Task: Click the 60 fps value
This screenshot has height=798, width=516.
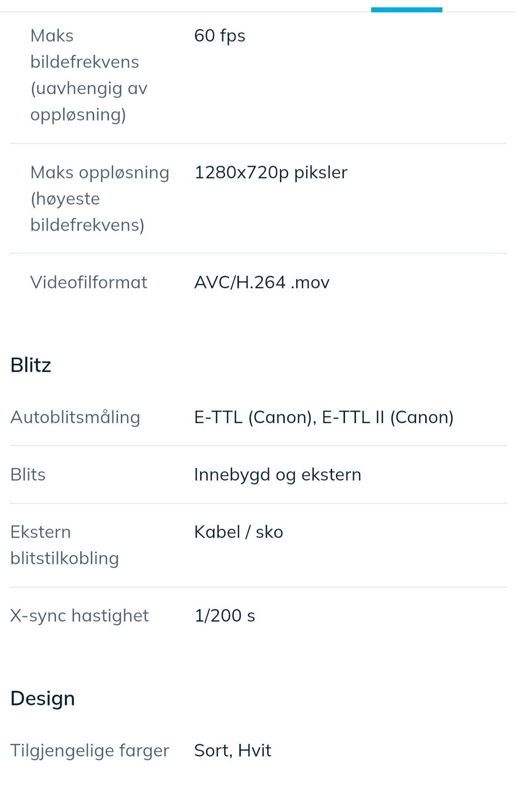Action: pyautogui.click(x=219, y=35)
